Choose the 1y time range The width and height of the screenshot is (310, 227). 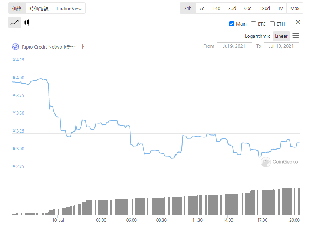tap(280, 8)
